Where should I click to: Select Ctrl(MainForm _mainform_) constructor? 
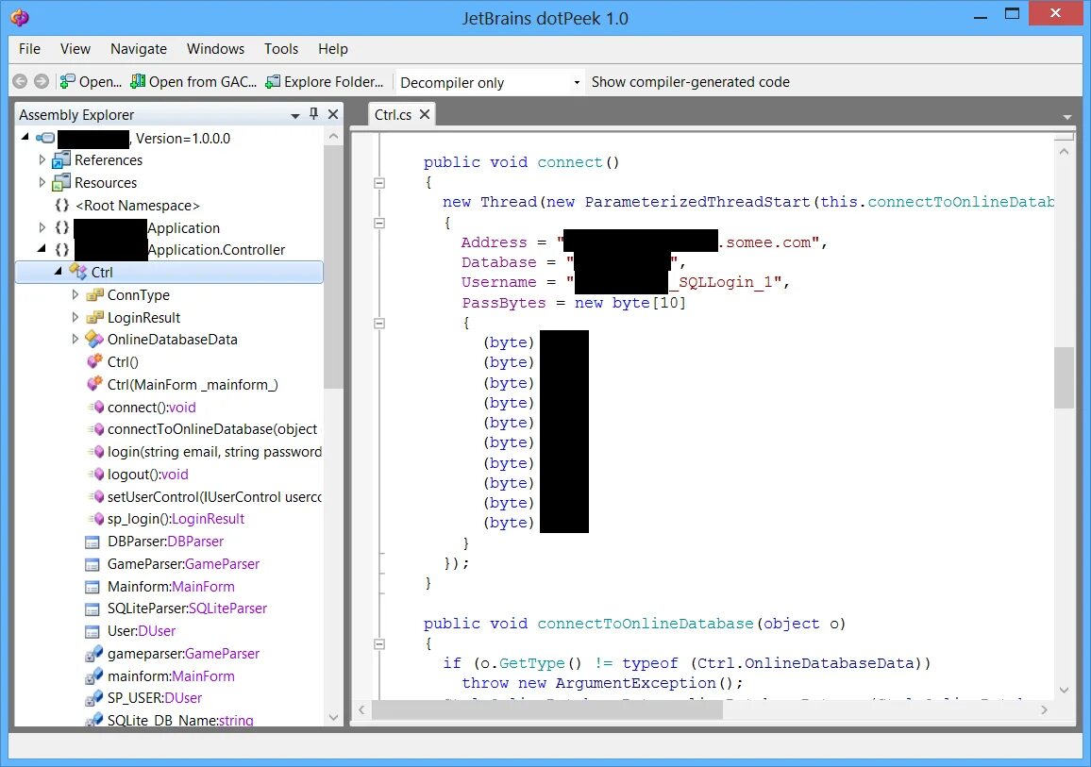(x=193, y=385)
